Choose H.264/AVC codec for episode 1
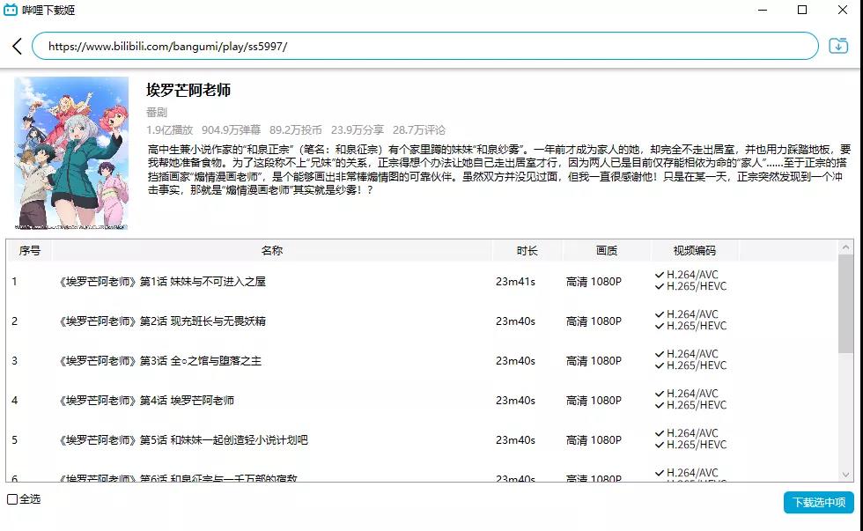The width and height of the screenshot is (863, 531). pos(687,275)
